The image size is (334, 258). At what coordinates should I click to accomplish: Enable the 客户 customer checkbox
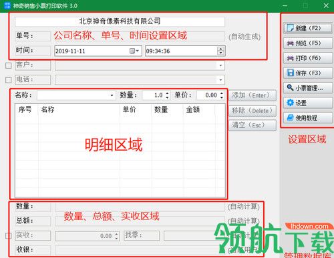[9, 65]
